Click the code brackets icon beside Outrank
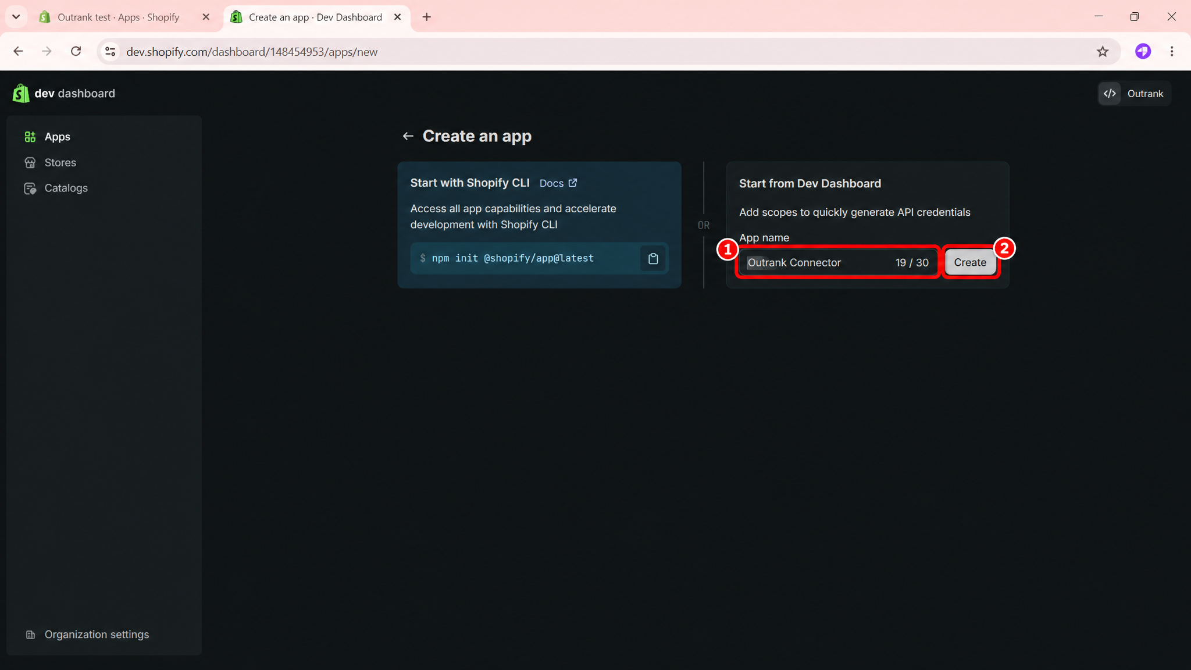The height and width of the screenshot is (670, 1191). (1110, 94)
